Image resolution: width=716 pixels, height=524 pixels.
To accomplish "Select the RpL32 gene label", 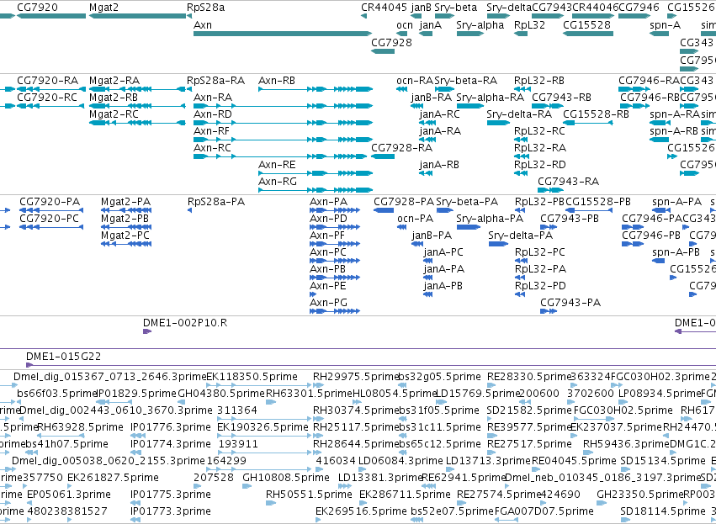I will point(529,25).
